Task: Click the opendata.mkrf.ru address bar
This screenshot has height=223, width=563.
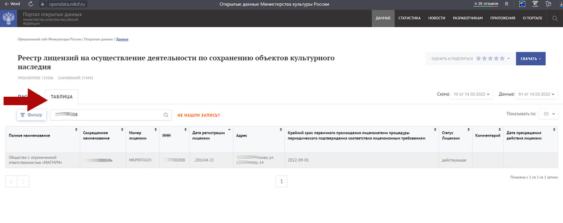Action: tap(68, 4)
